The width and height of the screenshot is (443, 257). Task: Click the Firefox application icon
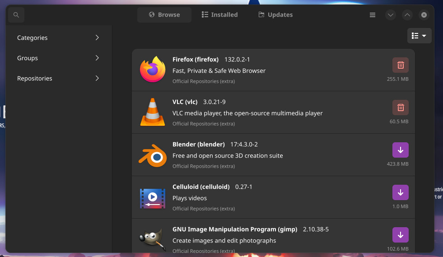pyautogui.click(x=153, y=70)
